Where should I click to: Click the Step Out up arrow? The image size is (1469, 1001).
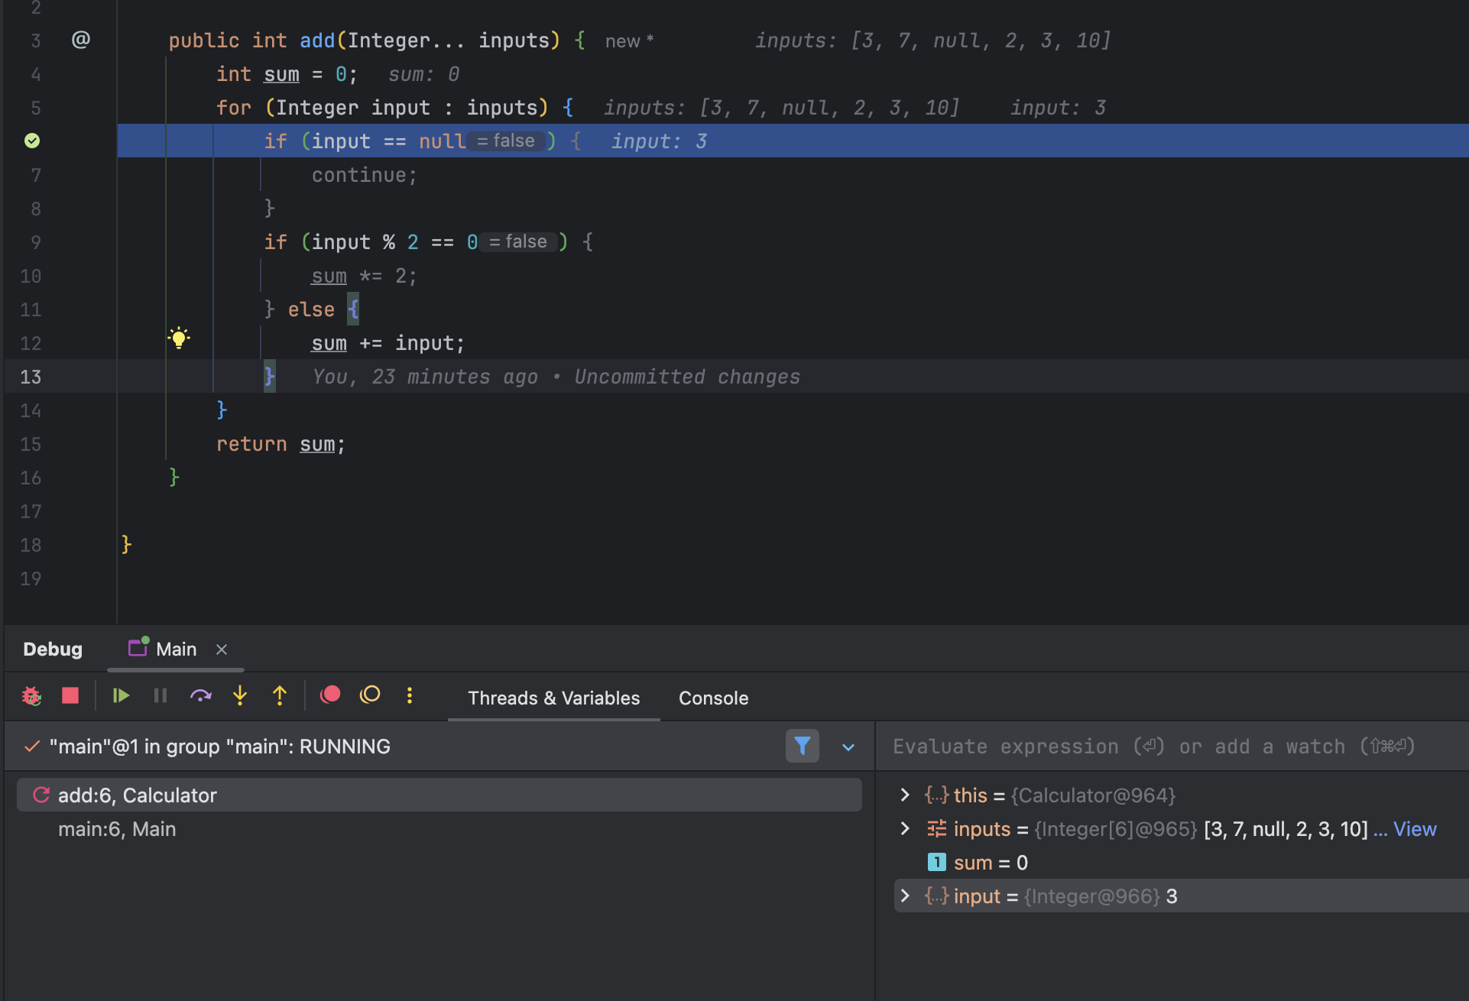pos(280,695)
